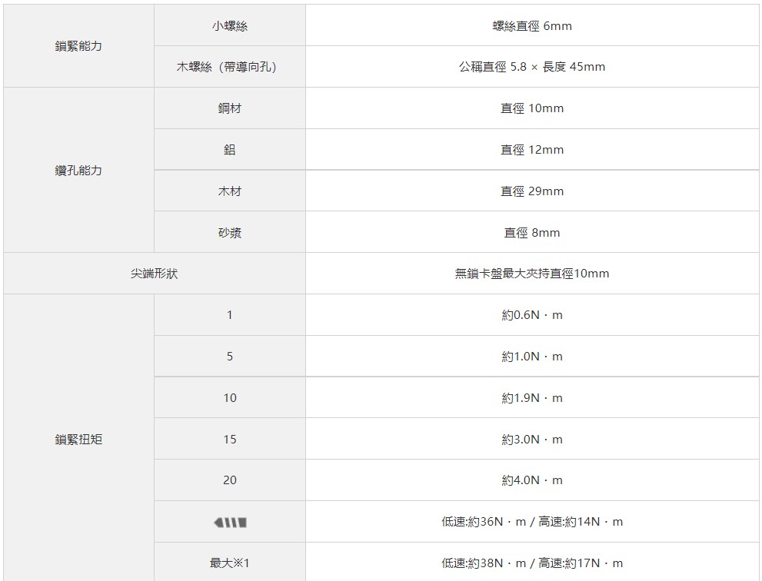Click the 鎖緊扭矩 category cell
This screenshot has height=581, width=762.
pos(78,440)
